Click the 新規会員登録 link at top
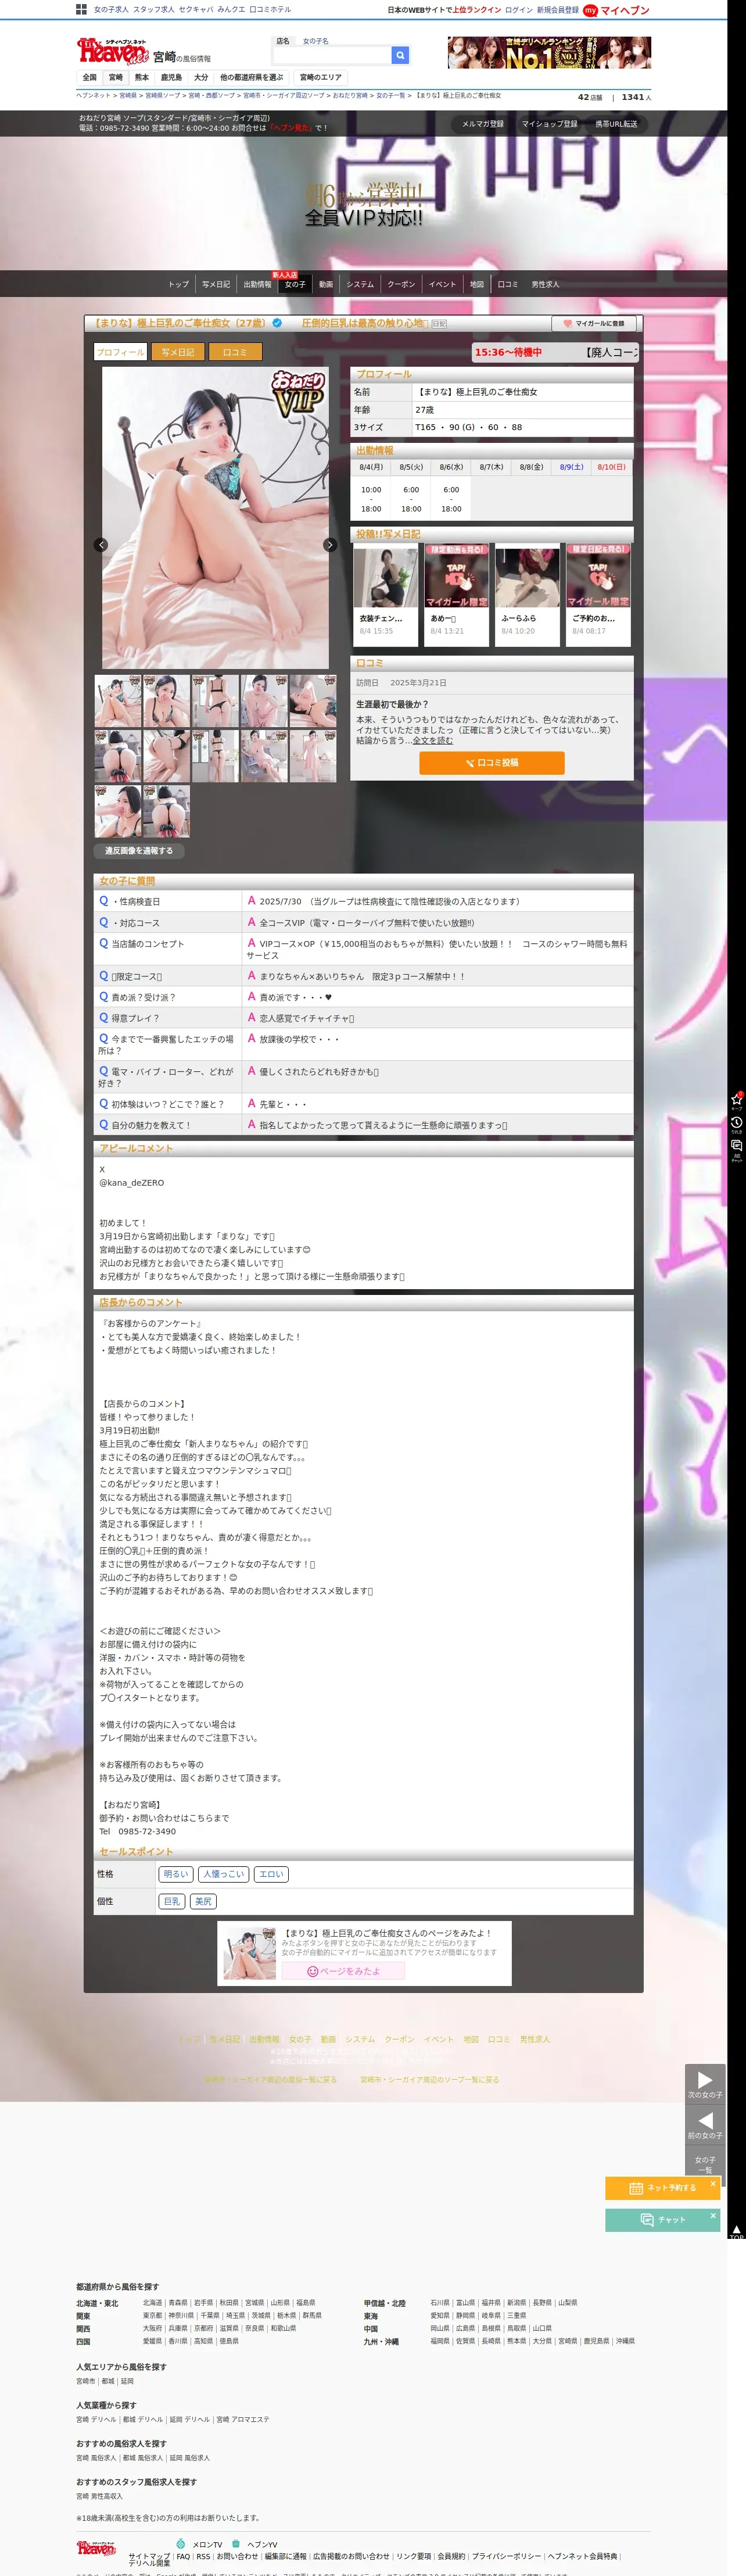The width and height of the screenshot is (746, 2576). pos(558,10)
